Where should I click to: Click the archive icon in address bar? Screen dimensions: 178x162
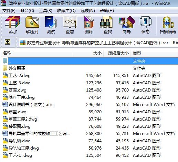23,42
